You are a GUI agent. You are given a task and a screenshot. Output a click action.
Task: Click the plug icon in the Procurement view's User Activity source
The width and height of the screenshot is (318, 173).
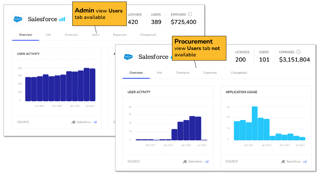185,162
